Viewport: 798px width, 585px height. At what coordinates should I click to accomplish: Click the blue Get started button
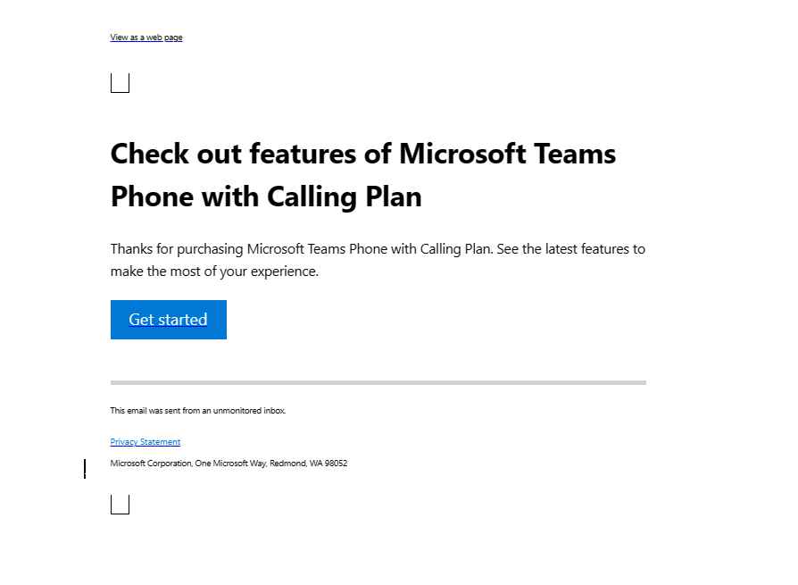pyautogui.click(x=169, y=320)
